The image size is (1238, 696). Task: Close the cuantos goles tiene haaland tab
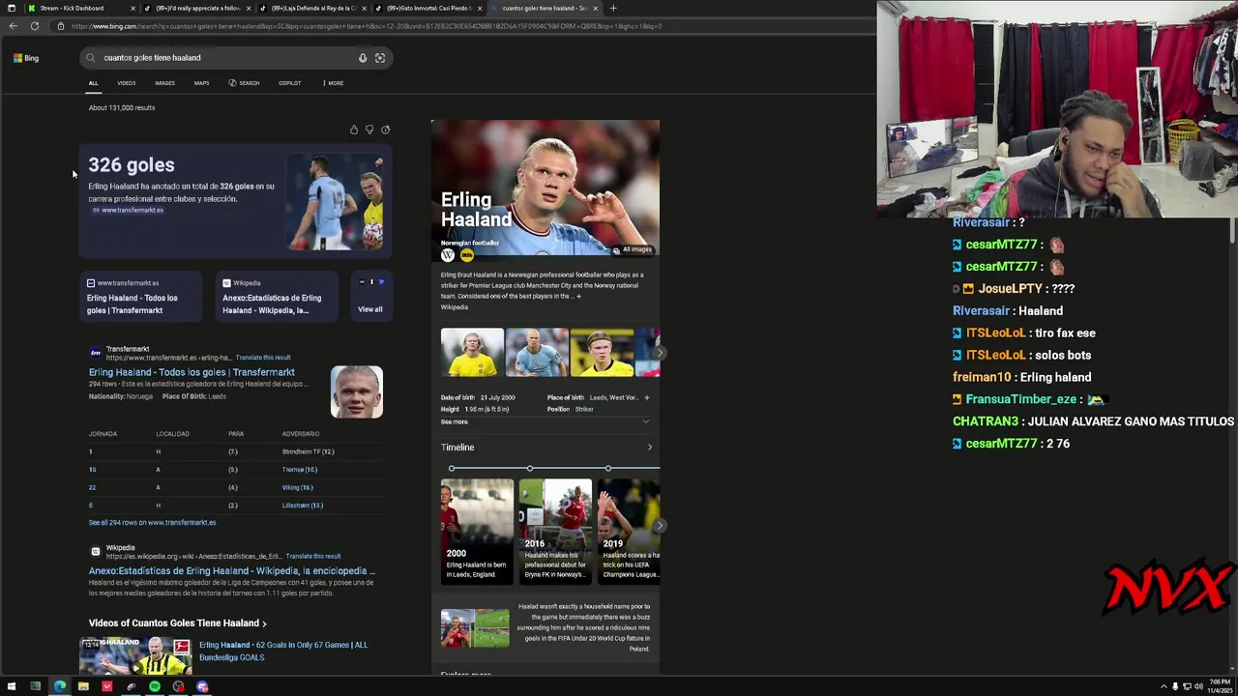pyautogui.click(x=596, y=8)
